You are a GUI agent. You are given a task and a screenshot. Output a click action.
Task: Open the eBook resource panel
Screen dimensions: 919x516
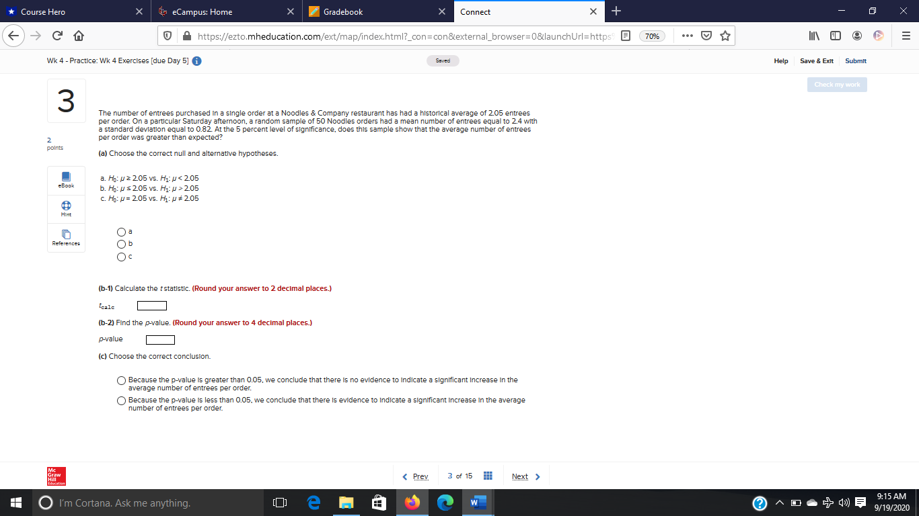tap(65, 180)
